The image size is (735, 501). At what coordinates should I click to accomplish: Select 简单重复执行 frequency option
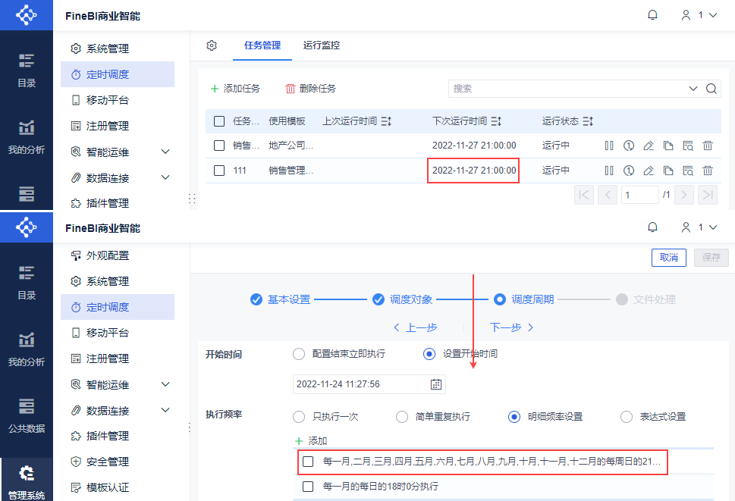(x=402, y=417)
